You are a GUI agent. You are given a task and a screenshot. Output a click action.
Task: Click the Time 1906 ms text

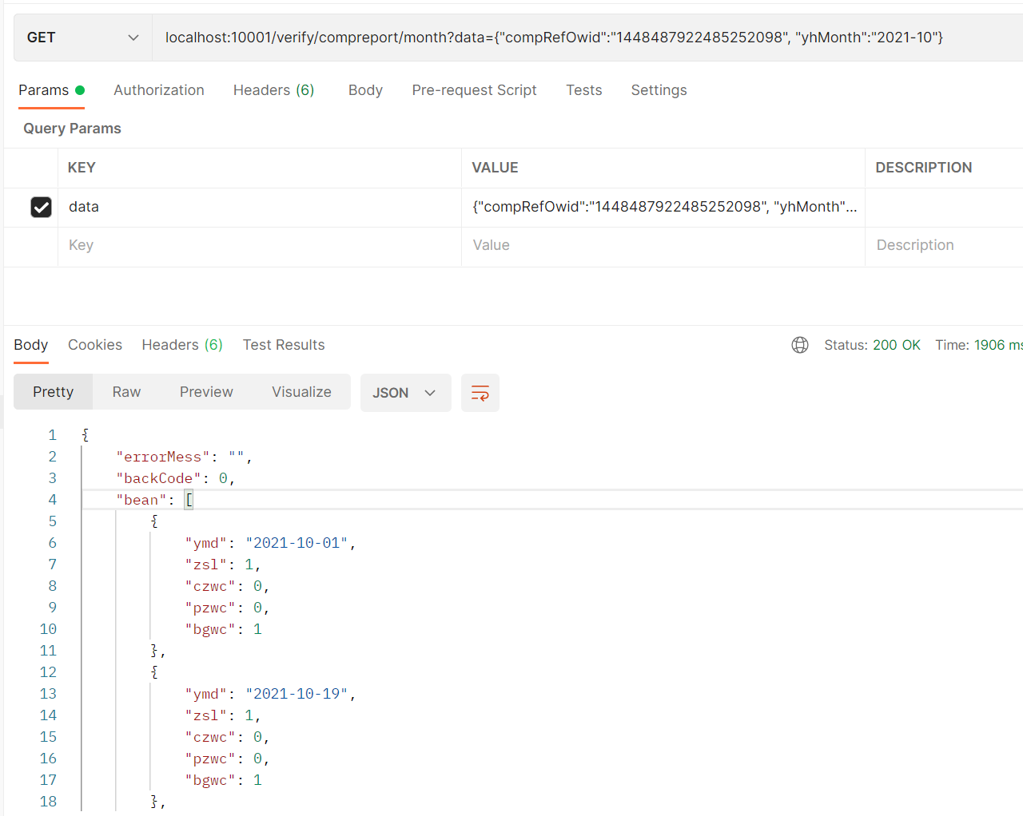tap(979, 345)
